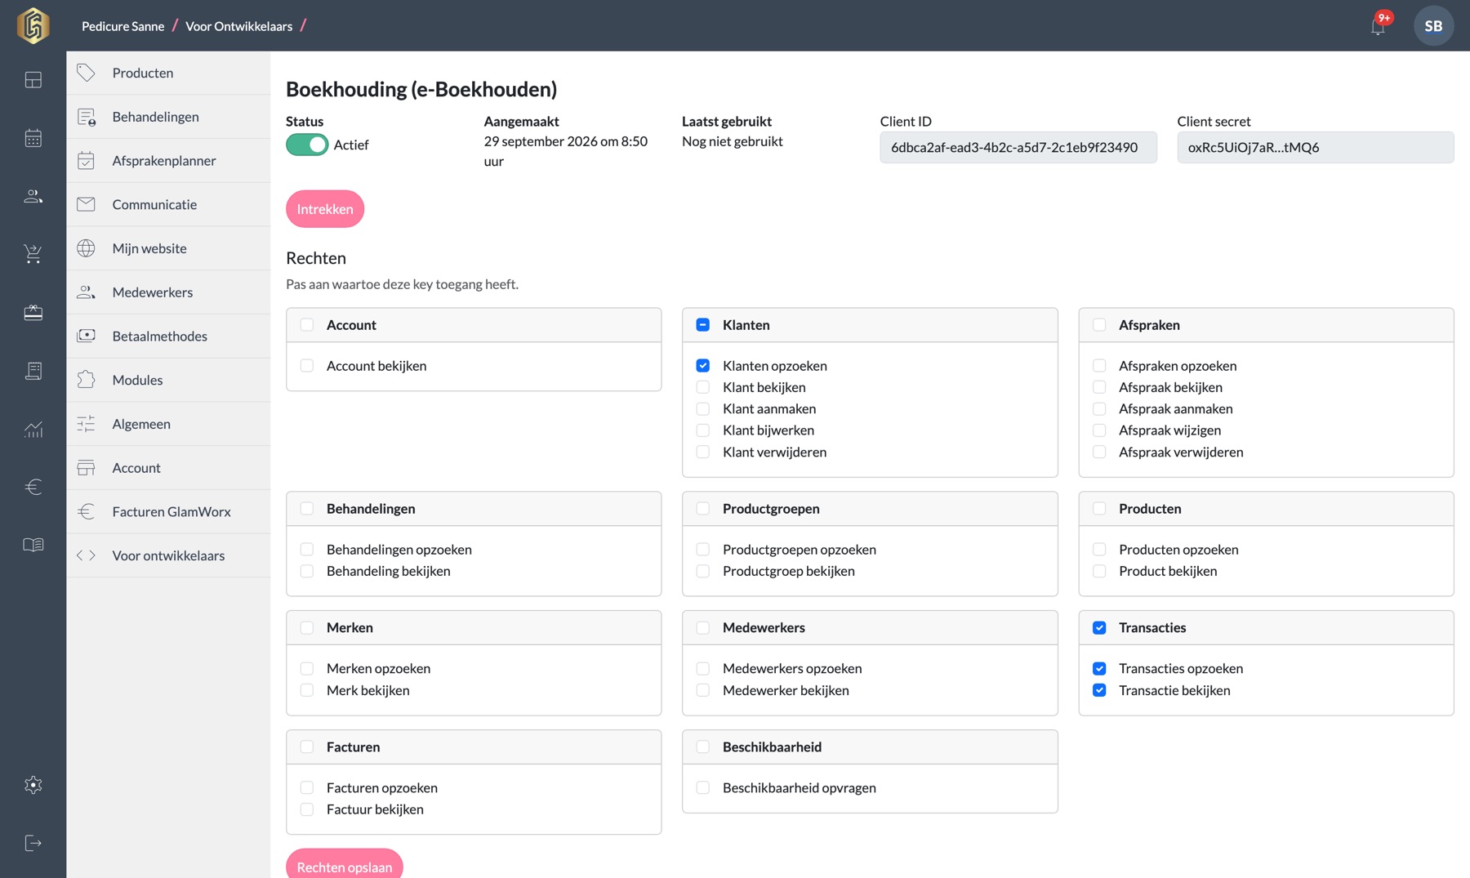Toggle the Klanten group checkbox

(x=703, y=325)
